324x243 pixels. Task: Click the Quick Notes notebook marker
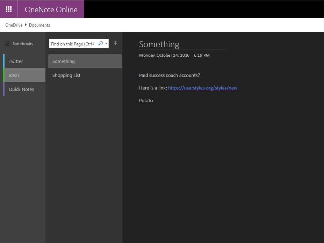[x=3, y=89]
